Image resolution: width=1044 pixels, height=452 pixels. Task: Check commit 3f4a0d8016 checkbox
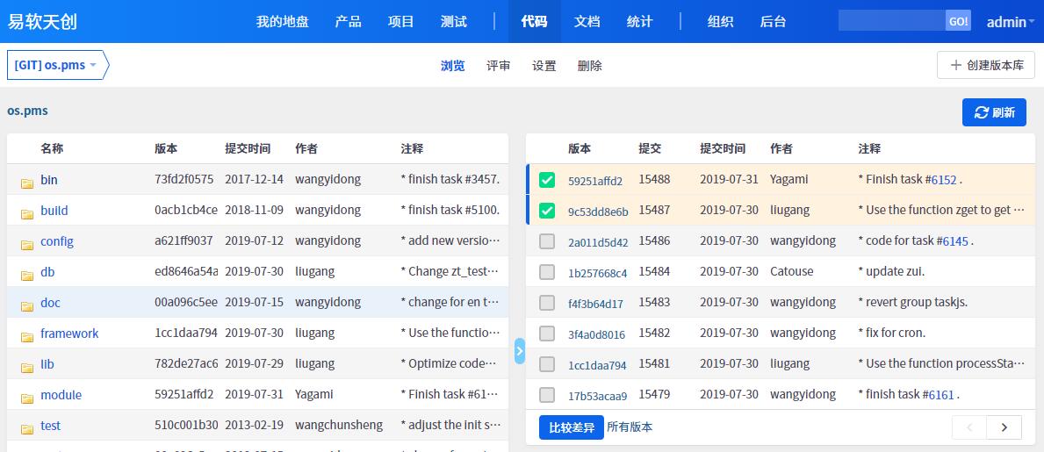click(547, 333)
